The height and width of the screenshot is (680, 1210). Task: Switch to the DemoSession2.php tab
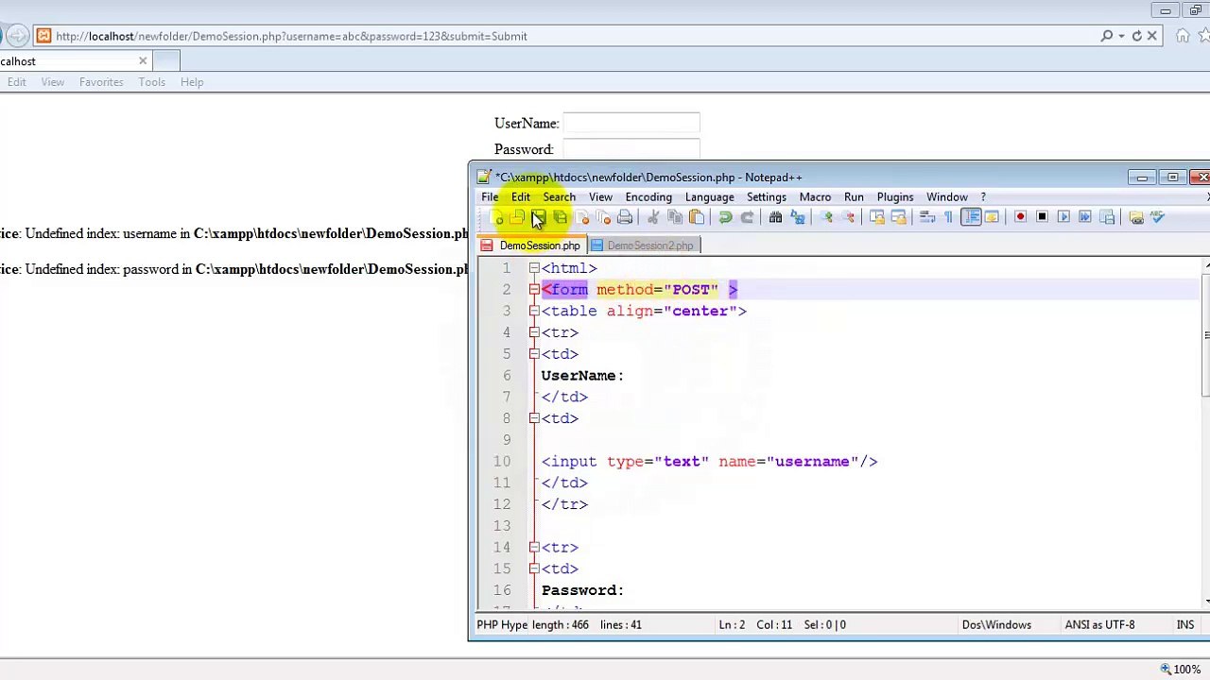643,246
